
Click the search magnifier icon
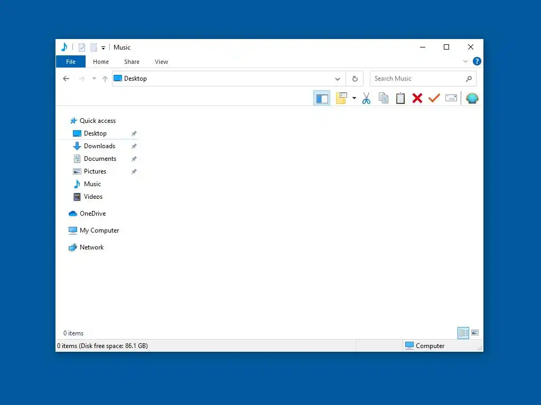point(469,79)
